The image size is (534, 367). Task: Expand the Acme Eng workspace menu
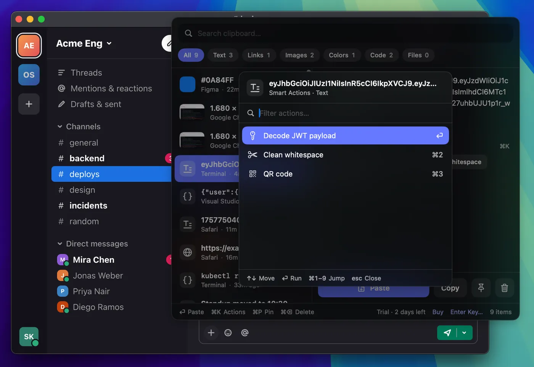pos(84,43)
